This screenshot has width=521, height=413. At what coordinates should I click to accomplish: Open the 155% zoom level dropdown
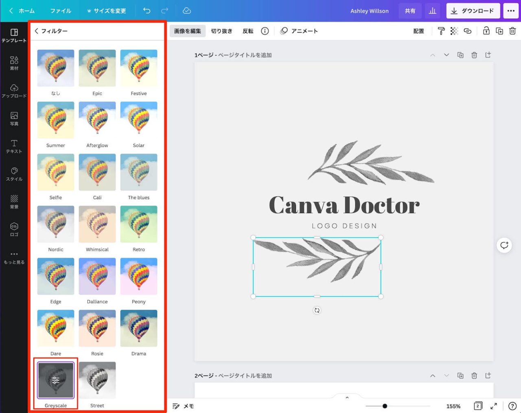pyautogui.click(x=453, y=406)
